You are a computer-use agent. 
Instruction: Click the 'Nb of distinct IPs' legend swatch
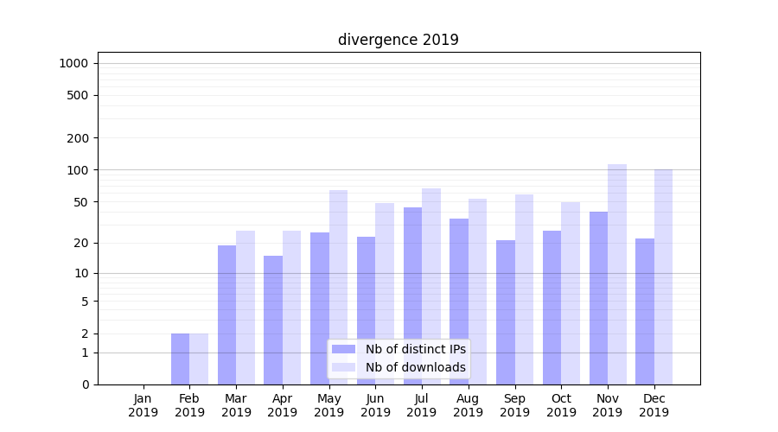pyautogui.click(x=343, y=349)
